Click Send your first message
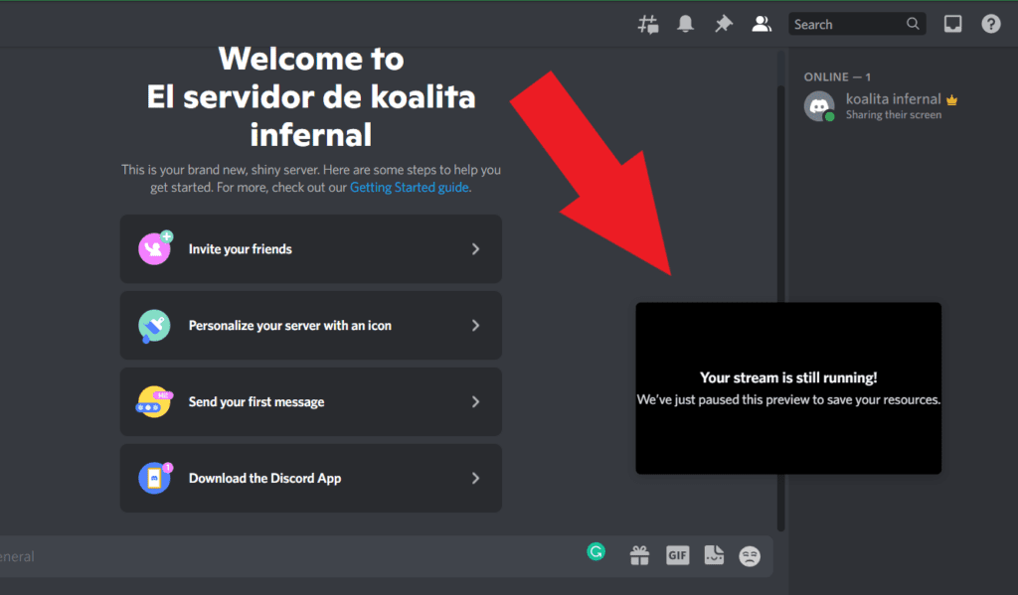The image size is (1018, 595). (310, 401)
